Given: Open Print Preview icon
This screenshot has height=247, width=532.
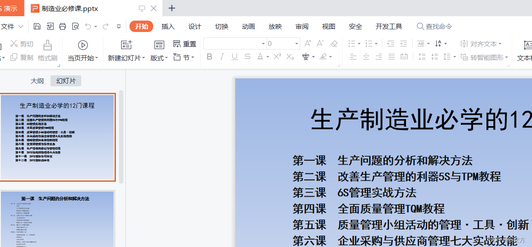Looking at the screenshot, I should click(x=75, y=27).
